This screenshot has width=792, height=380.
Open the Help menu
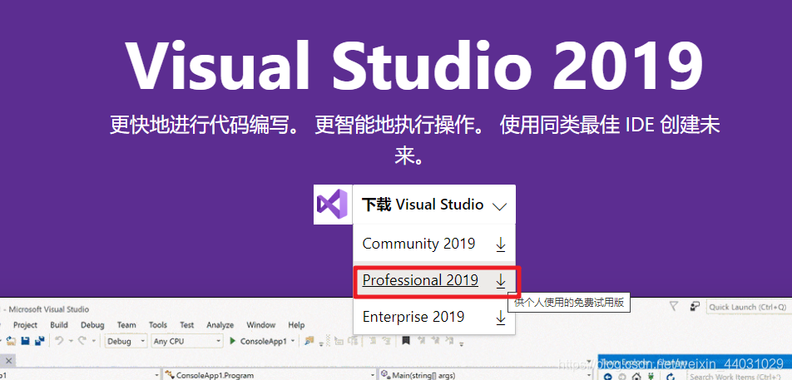296,325
